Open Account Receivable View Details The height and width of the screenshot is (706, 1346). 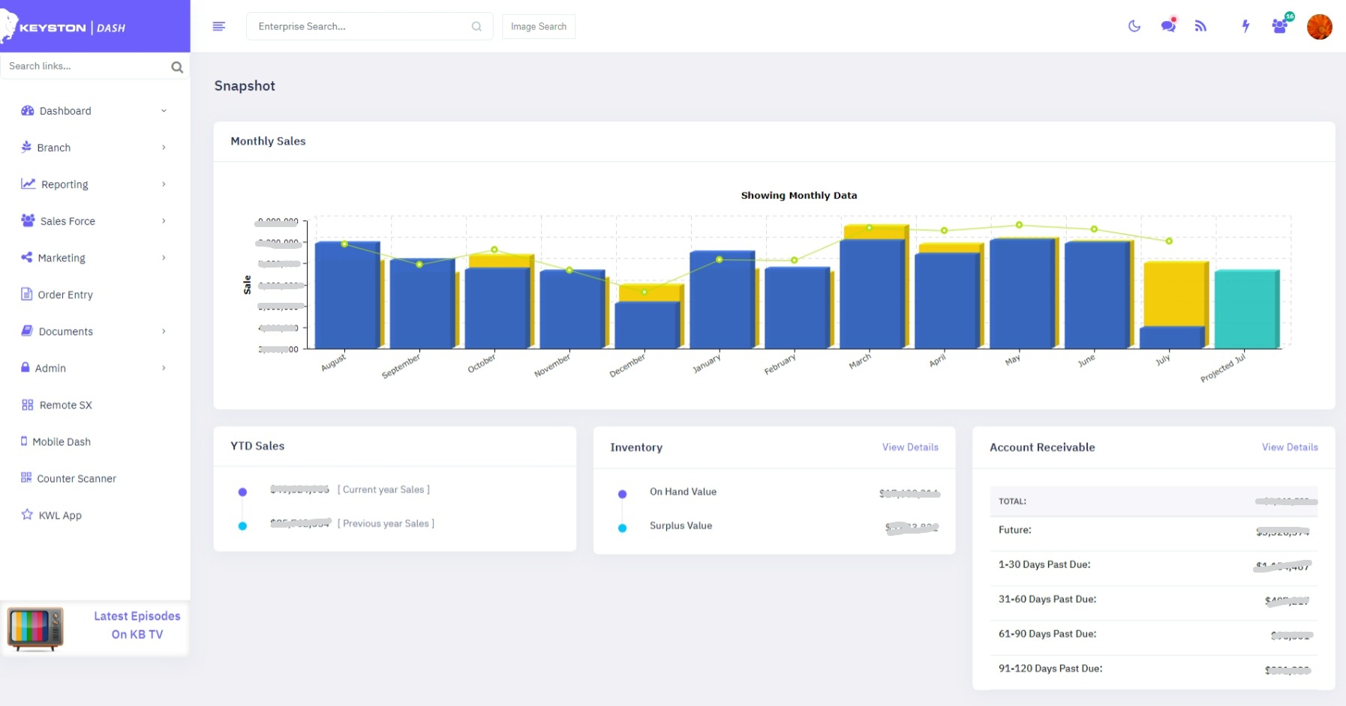point(1289,447)
